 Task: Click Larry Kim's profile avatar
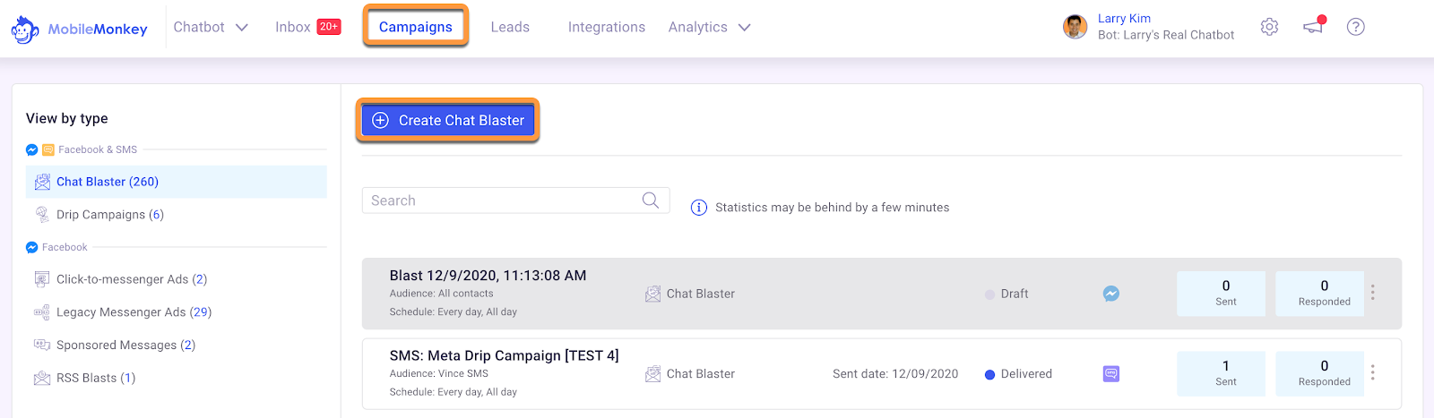pos(1075,27)
